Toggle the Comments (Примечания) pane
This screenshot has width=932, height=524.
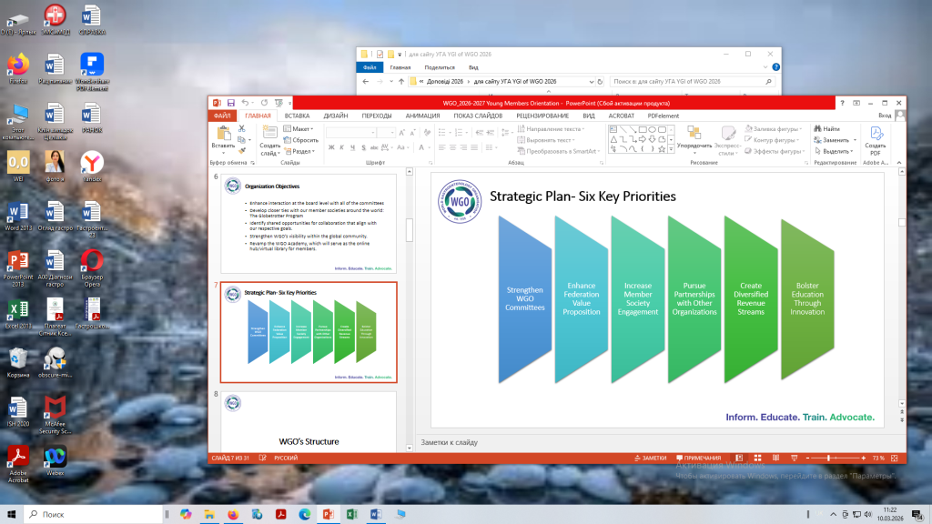click(698, 458)
